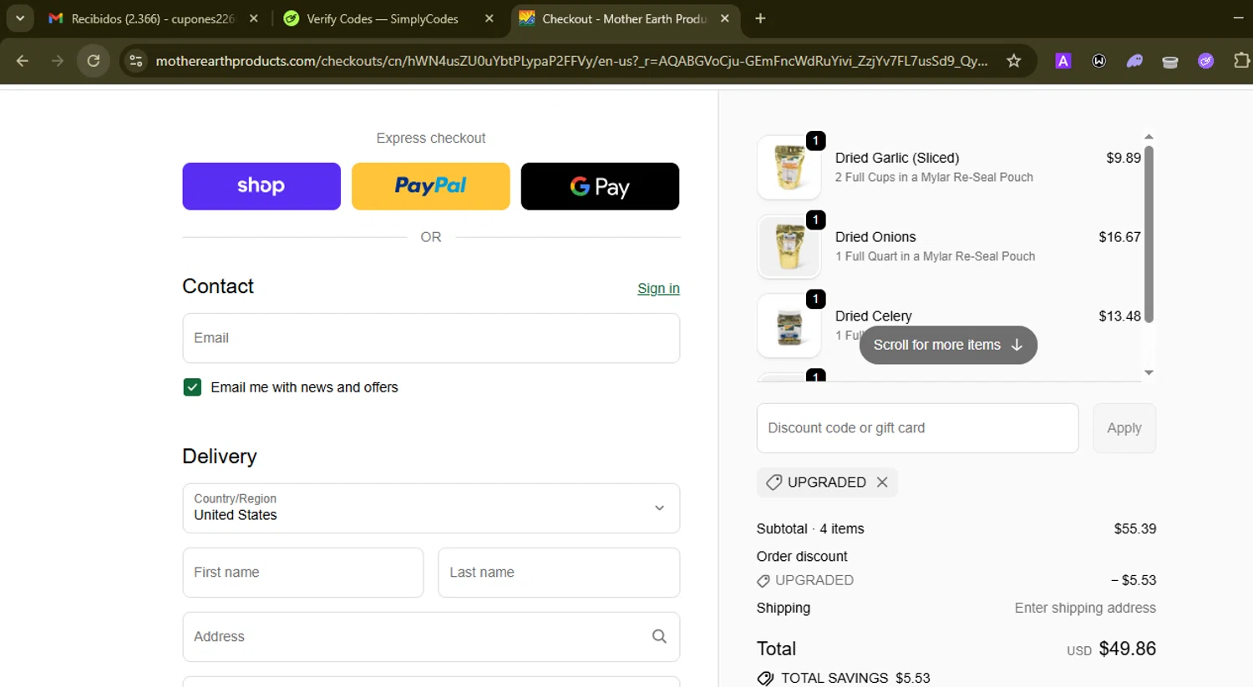Open the round purple extension icon
Viewport: 1253px width, 687px height.
(x=1205, y=61)
